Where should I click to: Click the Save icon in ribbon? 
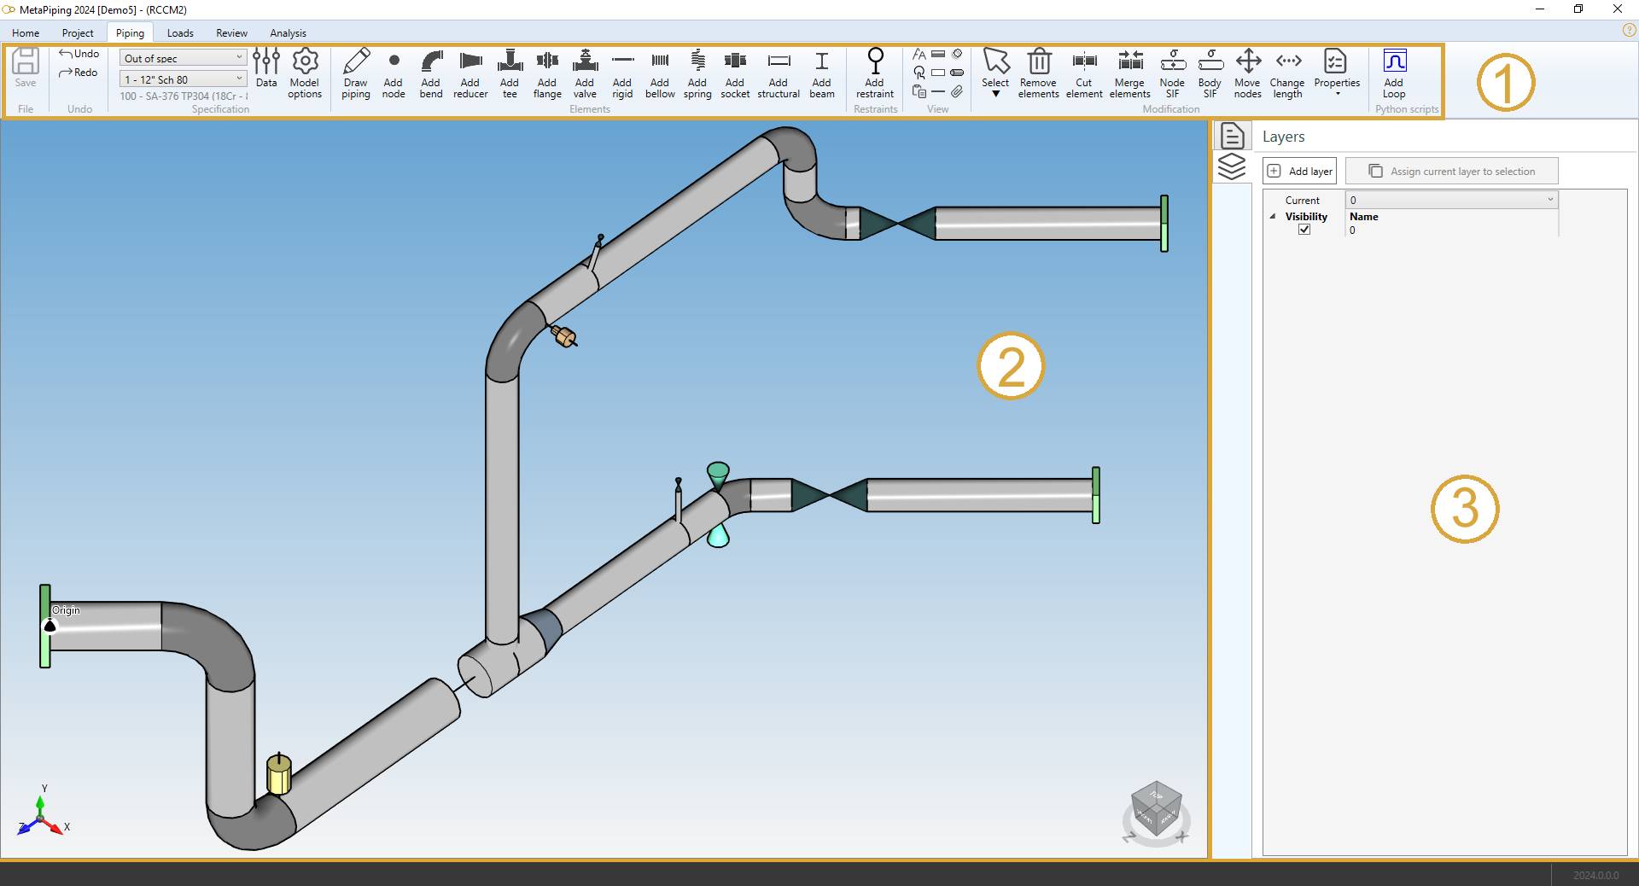[26, 68]
